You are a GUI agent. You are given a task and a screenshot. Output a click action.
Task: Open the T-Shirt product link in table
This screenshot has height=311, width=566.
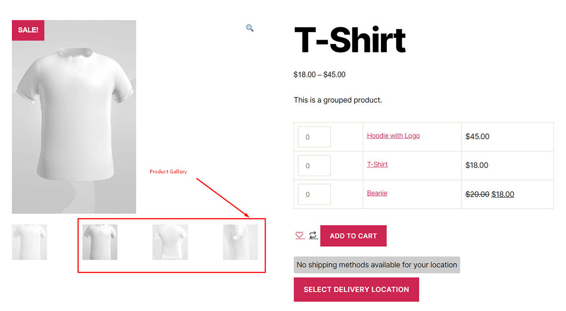click(377, 165)
